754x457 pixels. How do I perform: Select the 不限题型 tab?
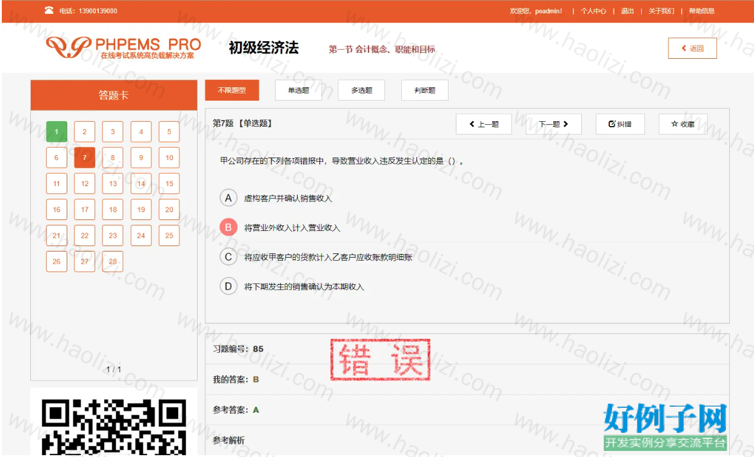[232, 90]
